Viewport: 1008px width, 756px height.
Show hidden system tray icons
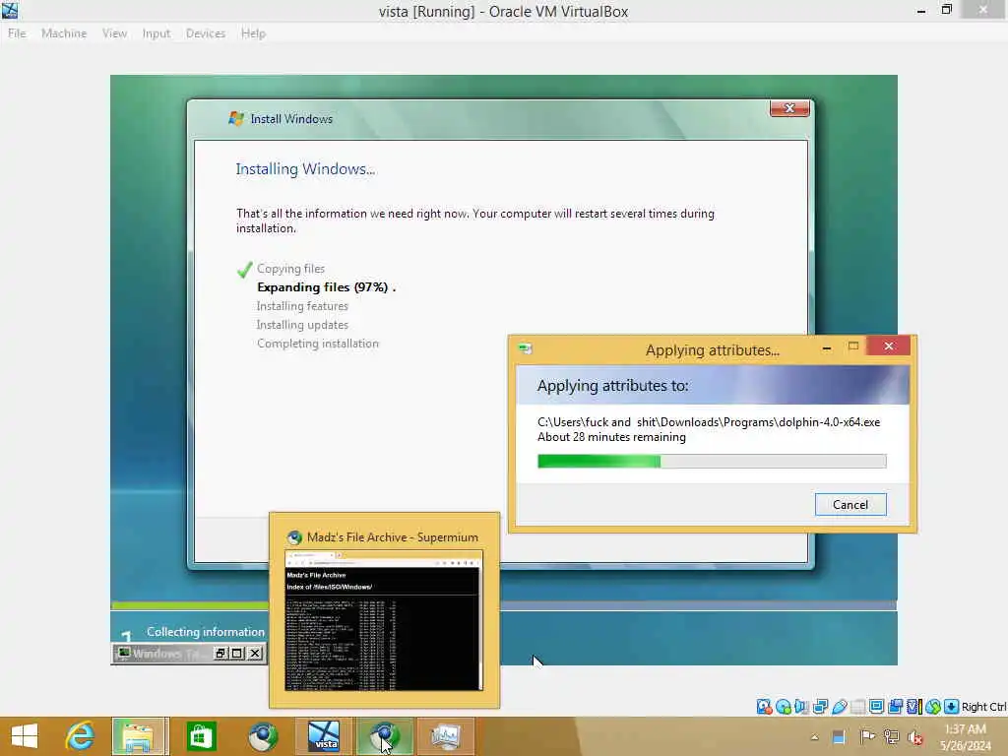coord(814,737)
